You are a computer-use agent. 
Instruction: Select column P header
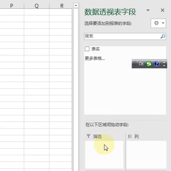12,6
